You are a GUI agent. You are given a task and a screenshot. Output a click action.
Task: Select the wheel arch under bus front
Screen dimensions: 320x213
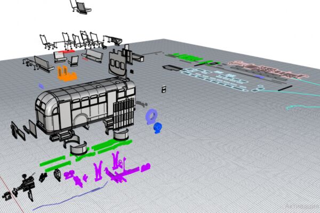click(x=79, y=149)
